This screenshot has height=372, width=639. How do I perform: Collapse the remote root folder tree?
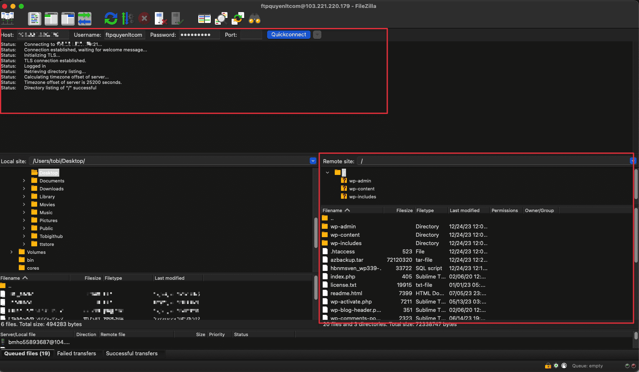(x=328, y=172)
